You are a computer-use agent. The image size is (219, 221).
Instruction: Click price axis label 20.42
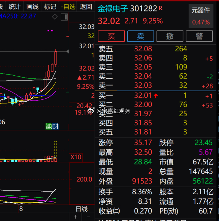[x=84, y=106]
